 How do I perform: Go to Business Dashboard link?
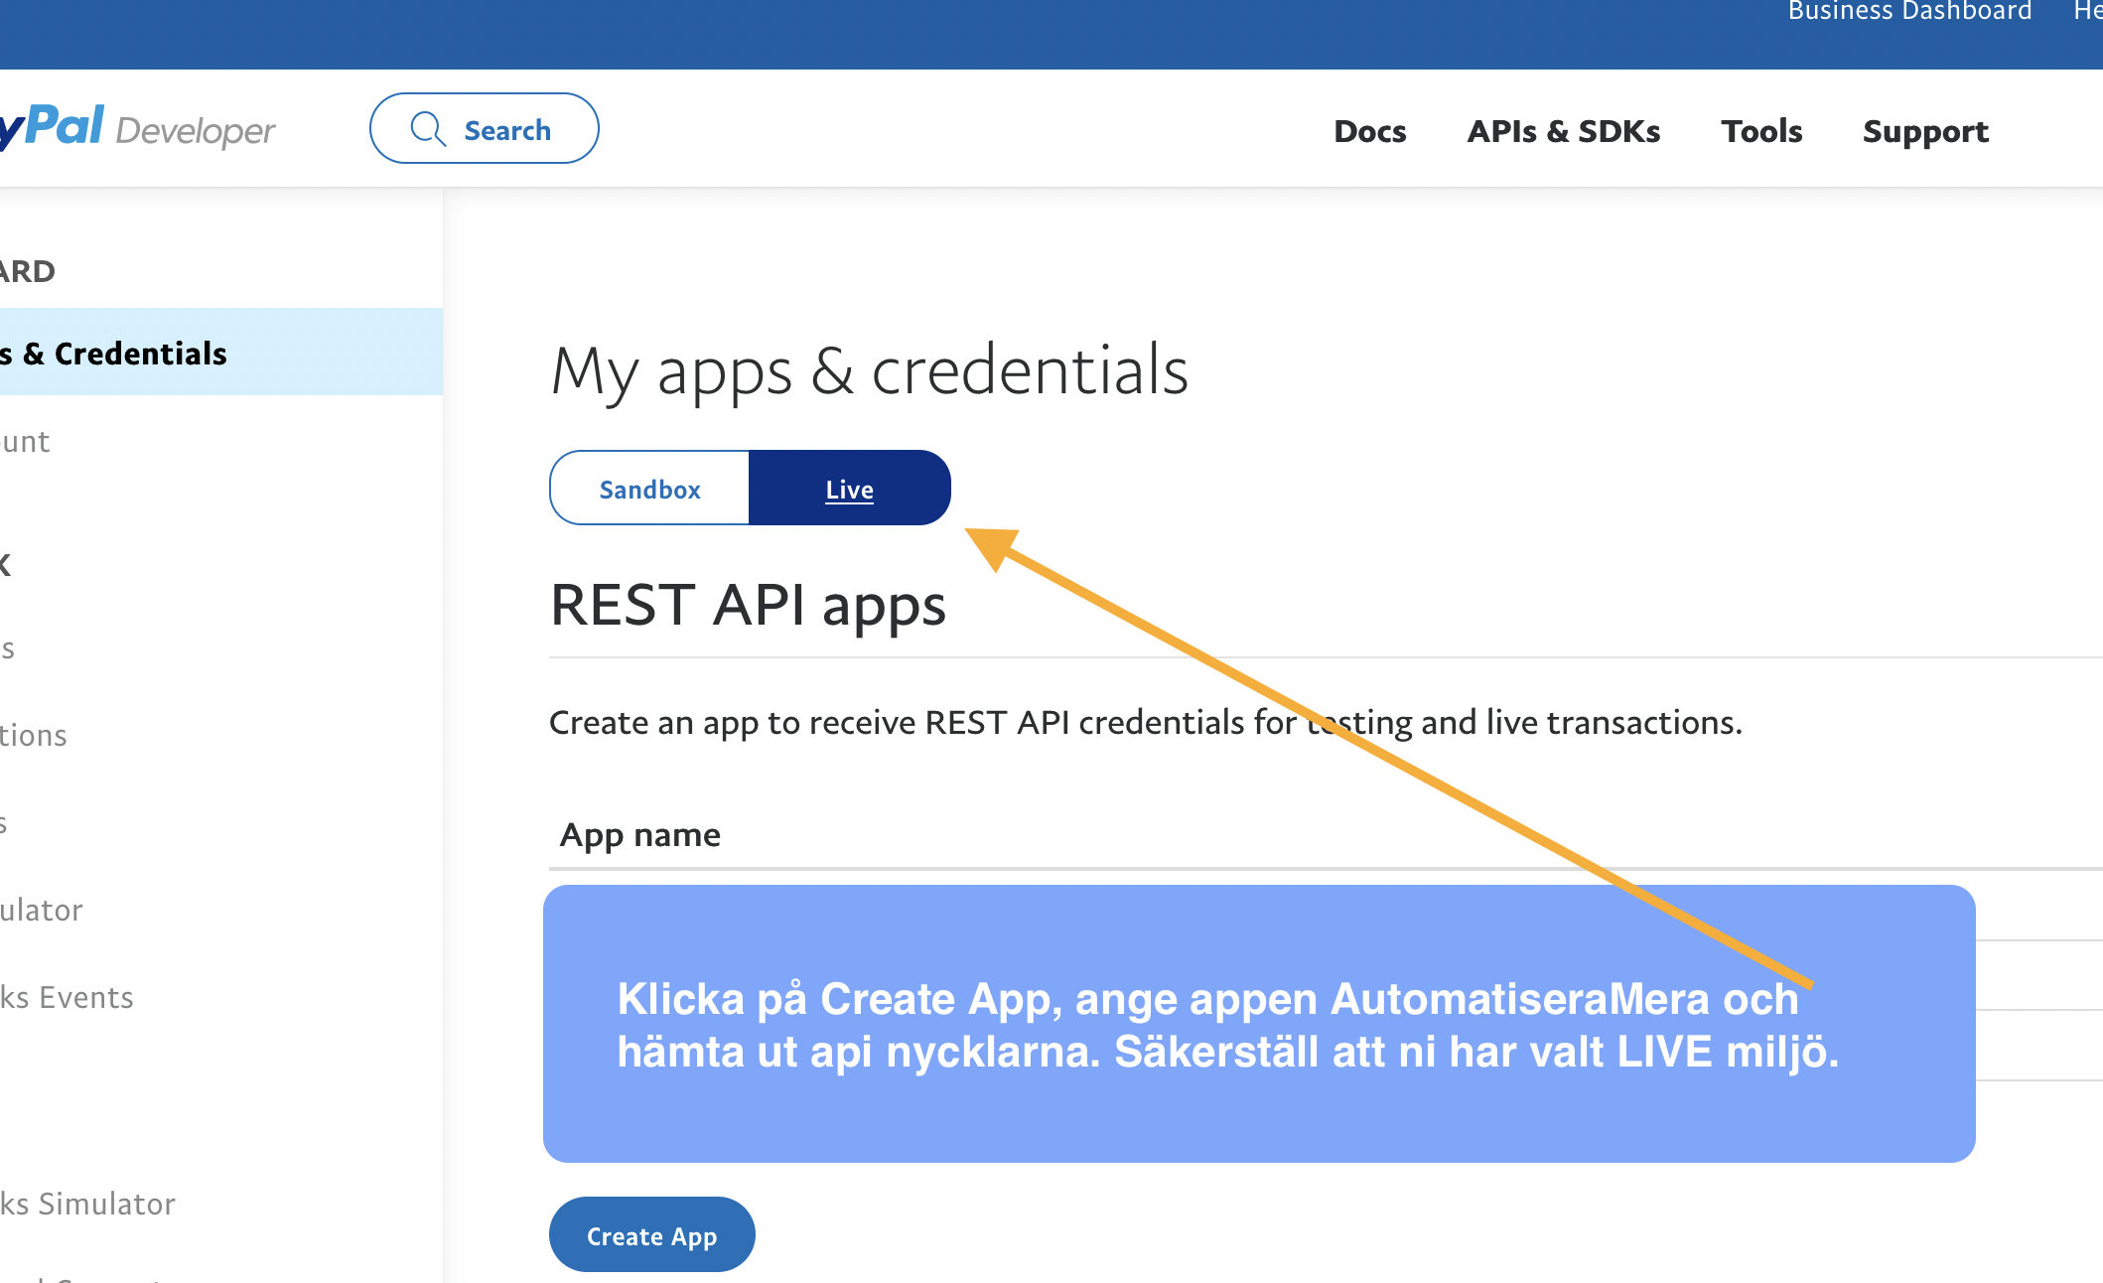(1909, 12)
